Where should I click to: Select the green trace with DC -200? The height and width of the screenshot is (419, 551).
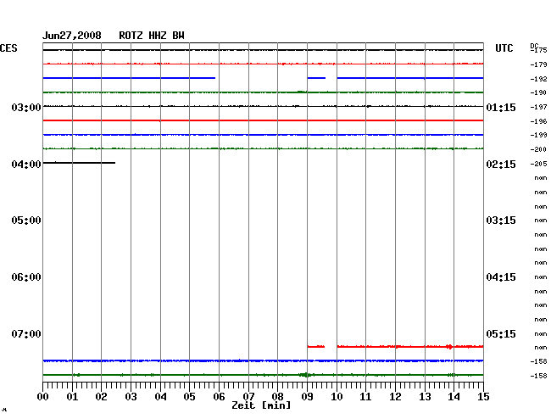click(263, 148)
